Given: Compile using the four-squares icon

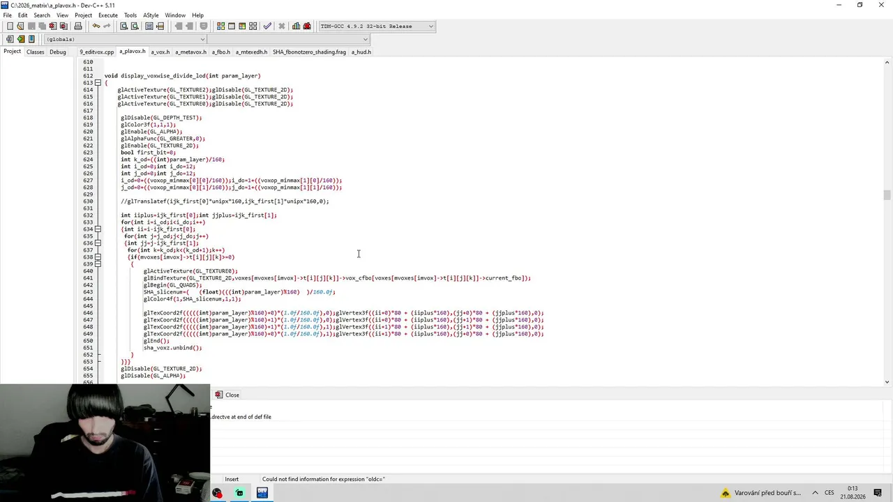Looking at the screenshot, I should (x=220, y=26).
